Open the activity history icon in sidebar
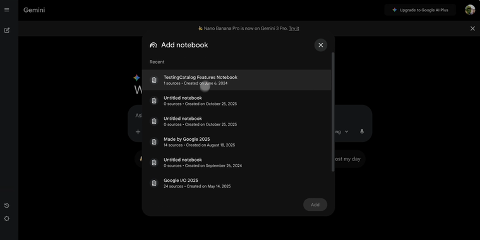 pyautogui.click(x=7, y=205)
